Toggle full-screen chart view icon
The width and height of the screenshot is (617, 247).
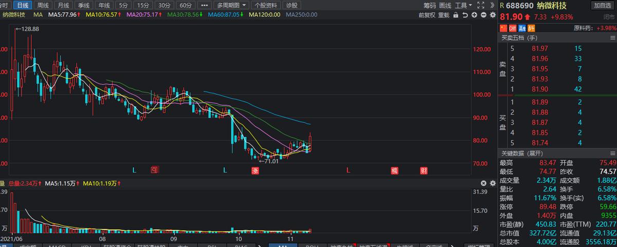coord(481,5)
